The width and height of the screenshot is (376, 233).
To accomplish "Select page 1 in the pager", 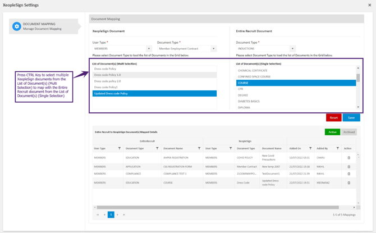I will pos(111,214).
